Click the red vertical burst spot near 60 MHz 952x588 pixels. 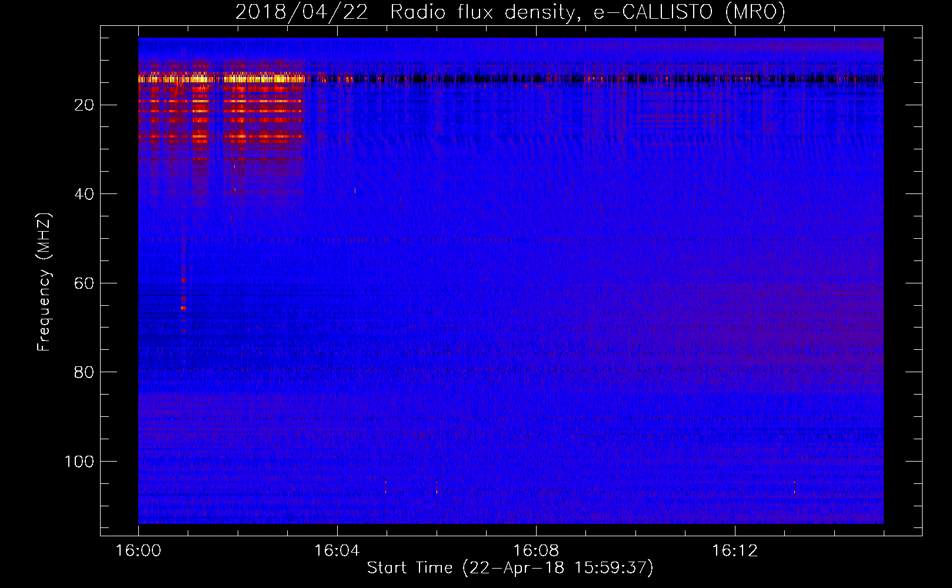coord(183,280)
